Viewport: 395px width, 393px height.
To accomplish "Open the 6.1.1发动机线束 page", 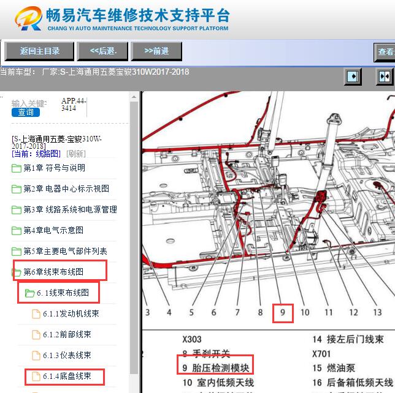I will [71, 313].
